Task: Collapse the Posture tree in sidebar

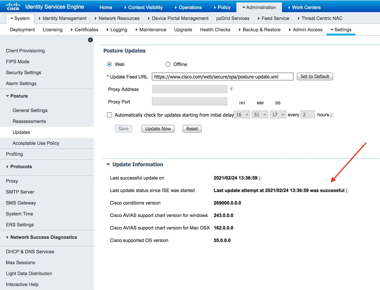Action: point(7,96)
